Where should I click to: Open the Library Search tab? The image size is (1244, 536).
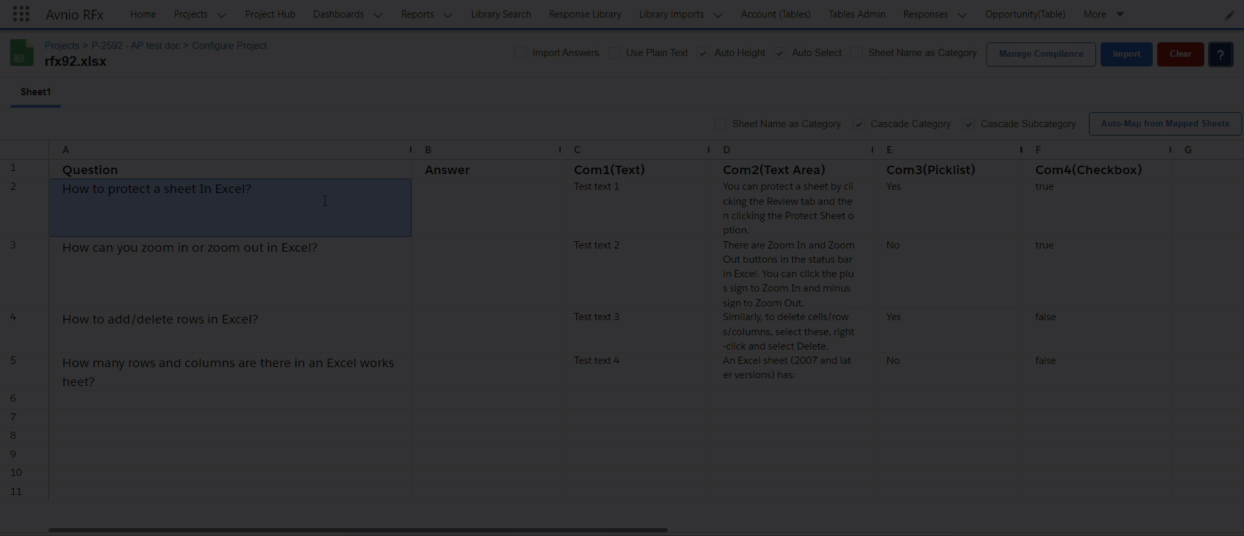501,14
